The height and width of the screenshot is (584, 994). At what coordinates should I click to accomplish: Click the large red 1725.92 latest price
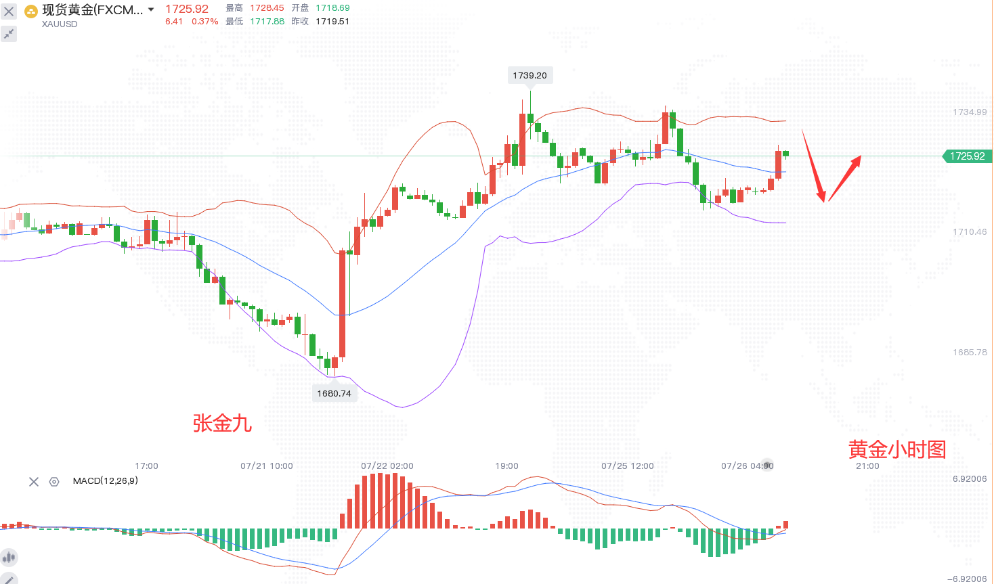pyautogui.click(x=187, y=9)
